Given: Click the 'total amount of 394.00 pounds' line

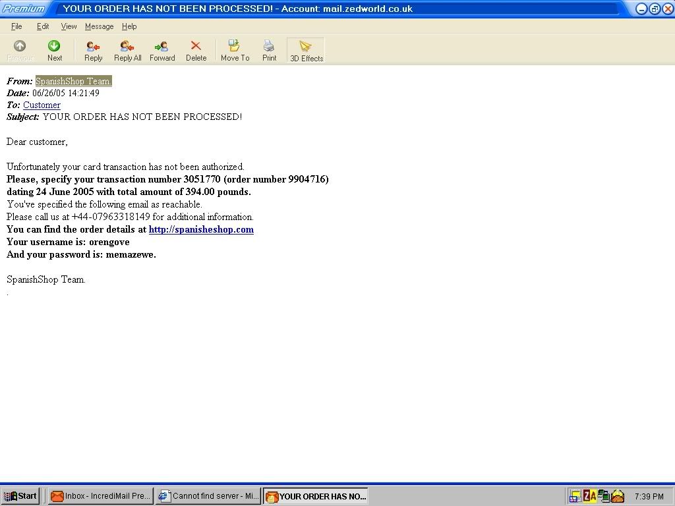Looking at the screenshot, I should point(129,192).
